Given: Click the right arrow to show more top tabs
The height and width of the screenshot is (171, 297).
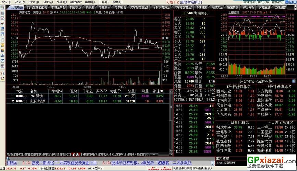Looking at the screenshot, I should tap(295, 8).
